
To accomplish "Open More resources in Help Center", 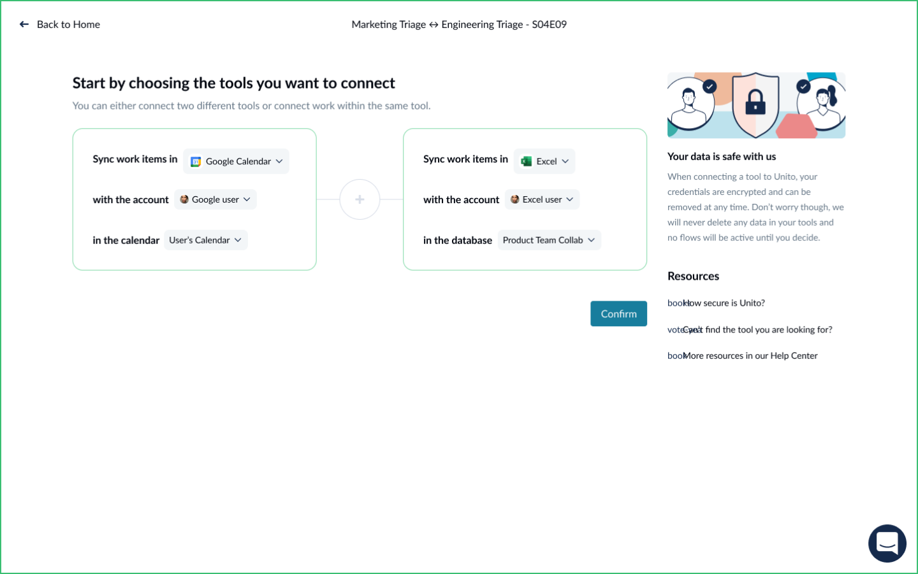I will click(750, 356).
